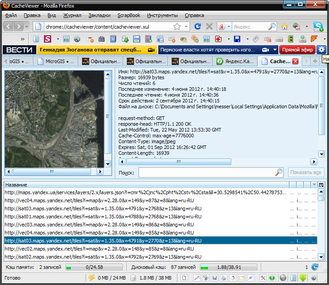Expand the address bar URL history dropdown
Viewport: 329px width, 285px height.
186,26
